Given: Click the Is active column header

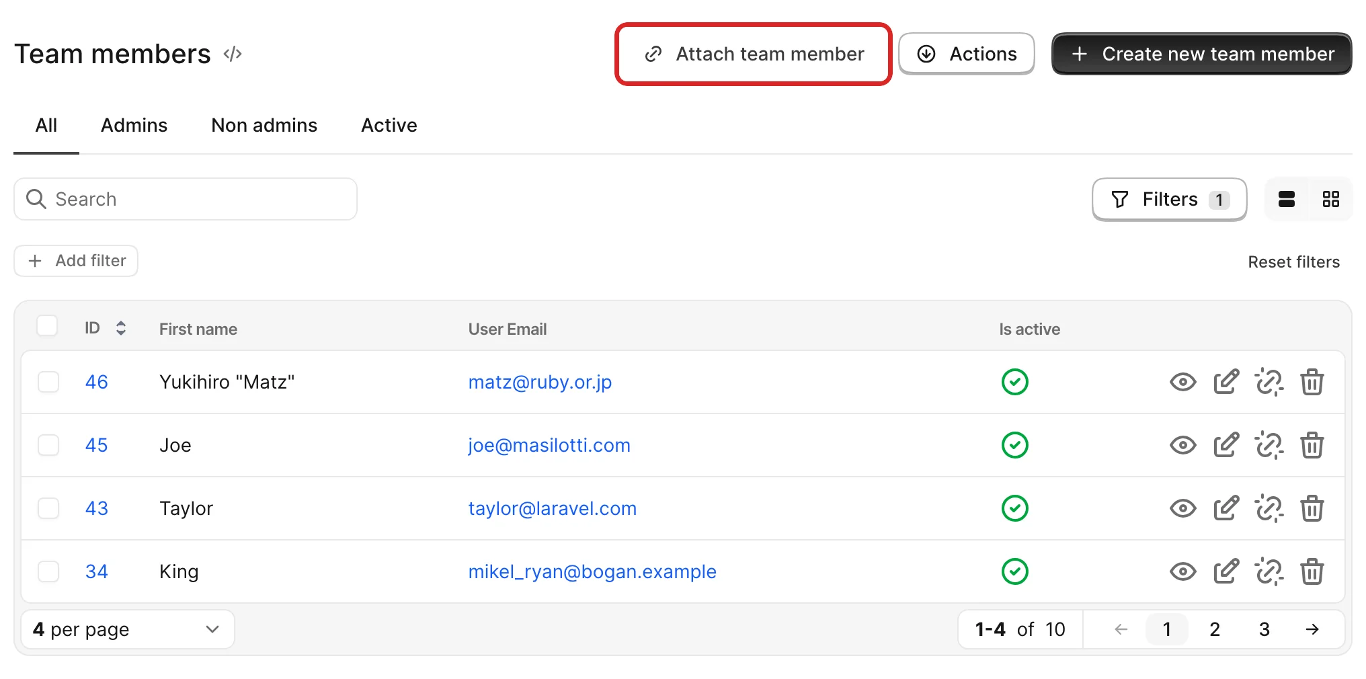Looking at the screenshot, I should (x=1030, y=329).
